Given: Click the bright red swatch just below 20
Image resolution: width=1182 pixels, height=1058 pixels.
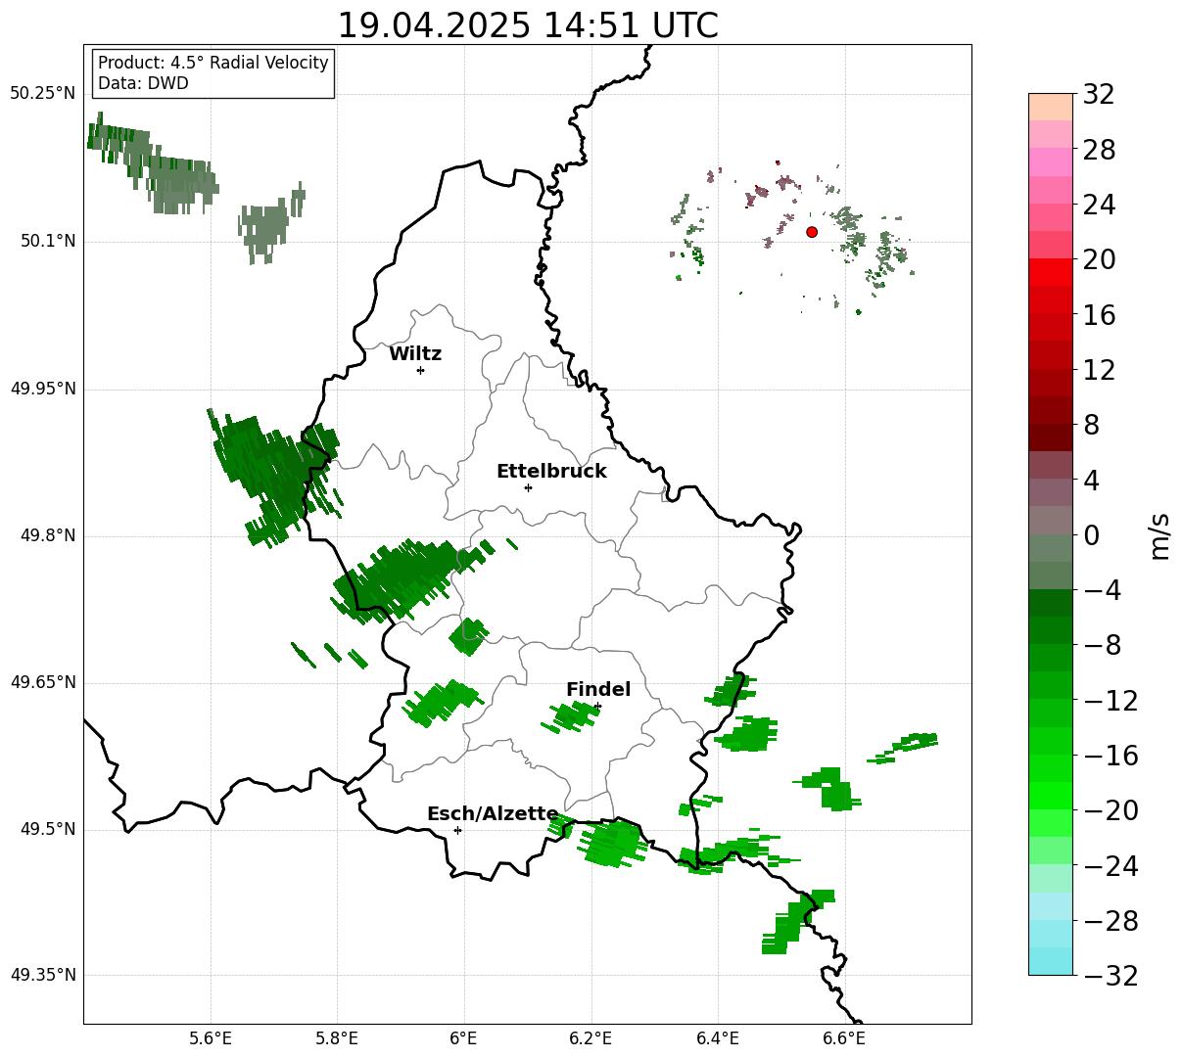Looking at the screenshot, I should [1051, 272].
